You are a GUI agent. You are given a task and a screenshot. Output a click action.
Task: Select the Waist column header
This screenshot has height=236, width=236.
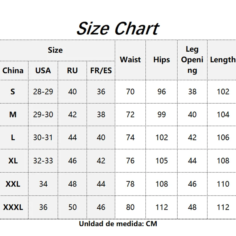(130, 60)
